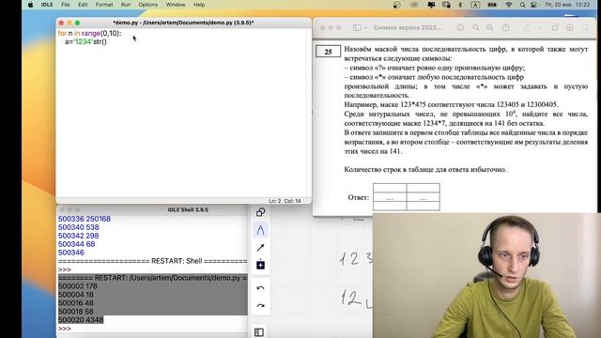Viewport: 601px width, 338px height.
Task: Click shell output line '500340 538'
Action: 79,227
